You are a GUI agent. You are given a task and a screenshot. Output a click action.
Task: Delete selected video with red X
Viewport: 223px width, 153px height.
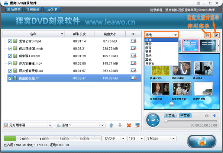coord(129,125)
